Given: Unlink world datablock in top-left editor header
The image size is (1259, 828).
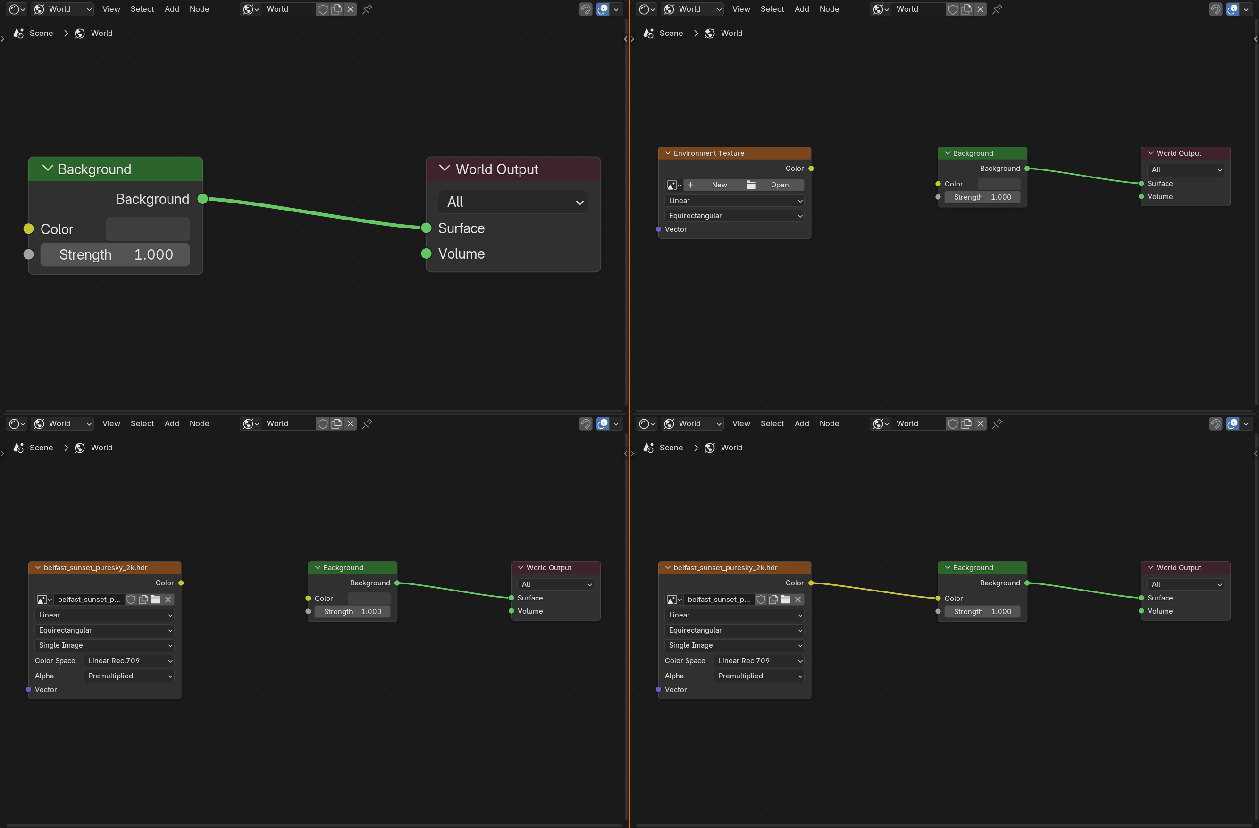Looking at the screenshot, I should click(x=350, y=9).
